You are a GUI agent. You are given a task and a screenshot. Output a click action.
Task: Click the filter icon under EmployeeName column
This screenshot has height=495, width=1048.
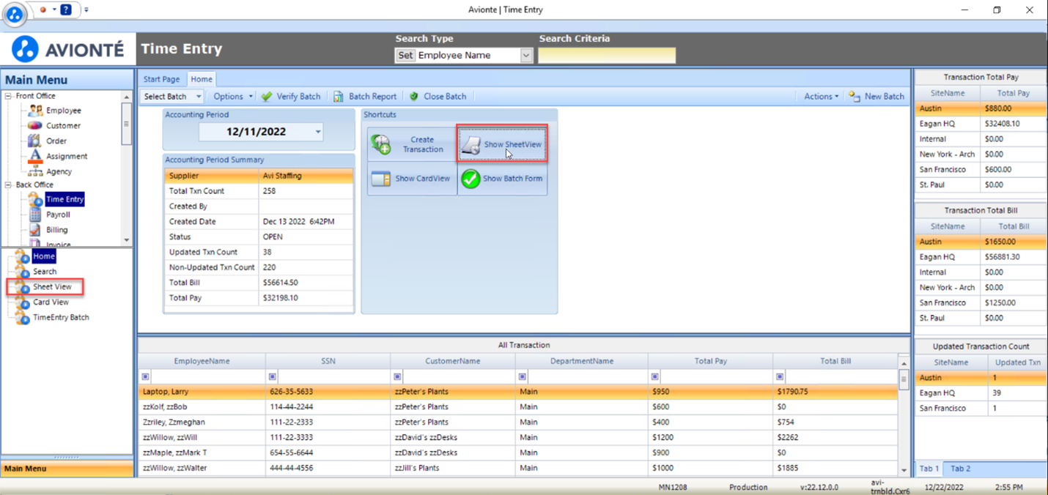coord(145,376)
